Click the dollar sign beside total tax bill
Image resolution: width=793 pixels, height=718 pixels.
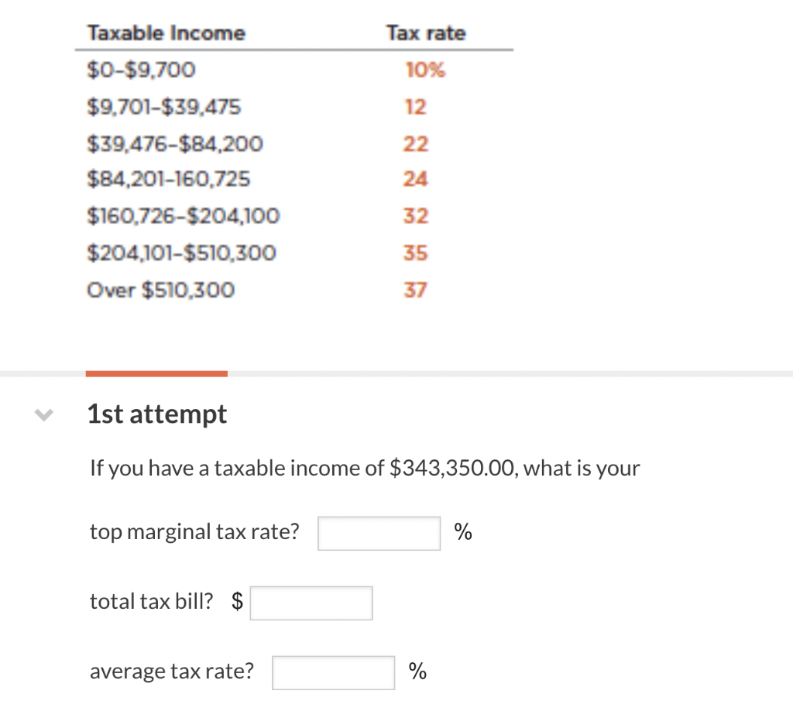pyautogui.click(x=237, y=600)
